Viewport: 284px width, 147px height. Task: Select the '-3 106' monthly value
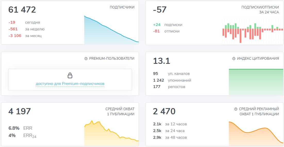click(x=15, y=36)
